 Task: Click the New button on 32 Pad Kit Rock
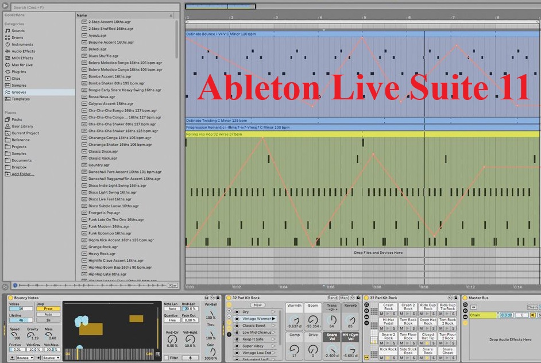(x=258, y=305)
